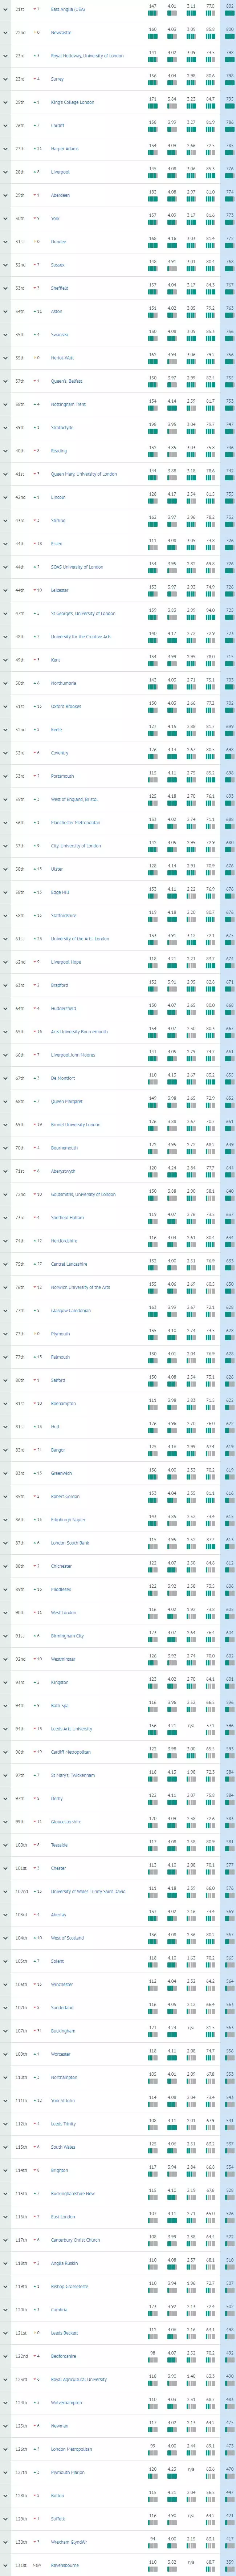
Task: Open the Northumbria link
Action: coord(64,683)
